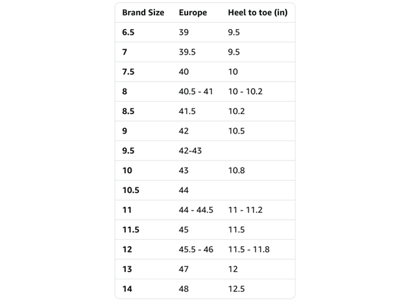
Task: Click brand size 7.5 row label
Action: [x=128, y=72]
